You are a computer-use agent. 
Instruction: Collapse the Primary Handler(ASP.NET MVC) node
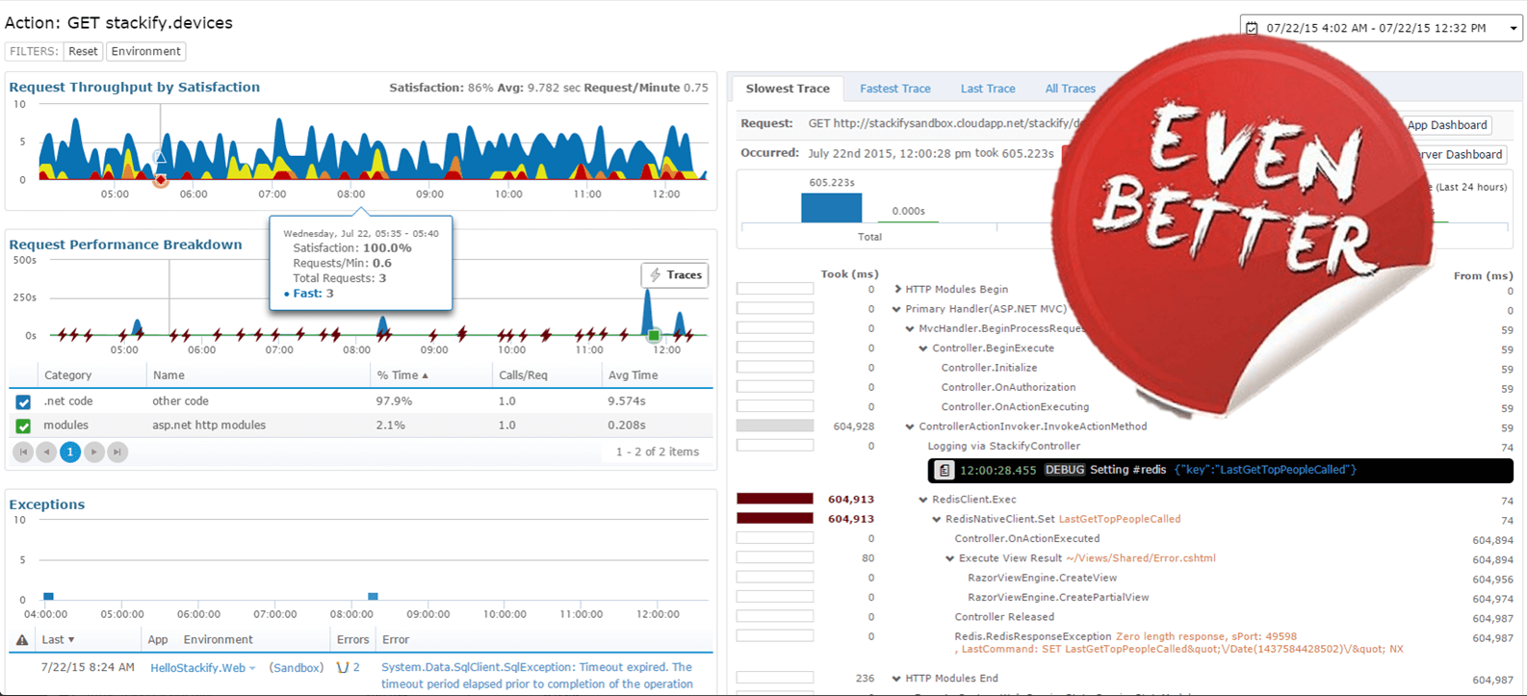897,309
